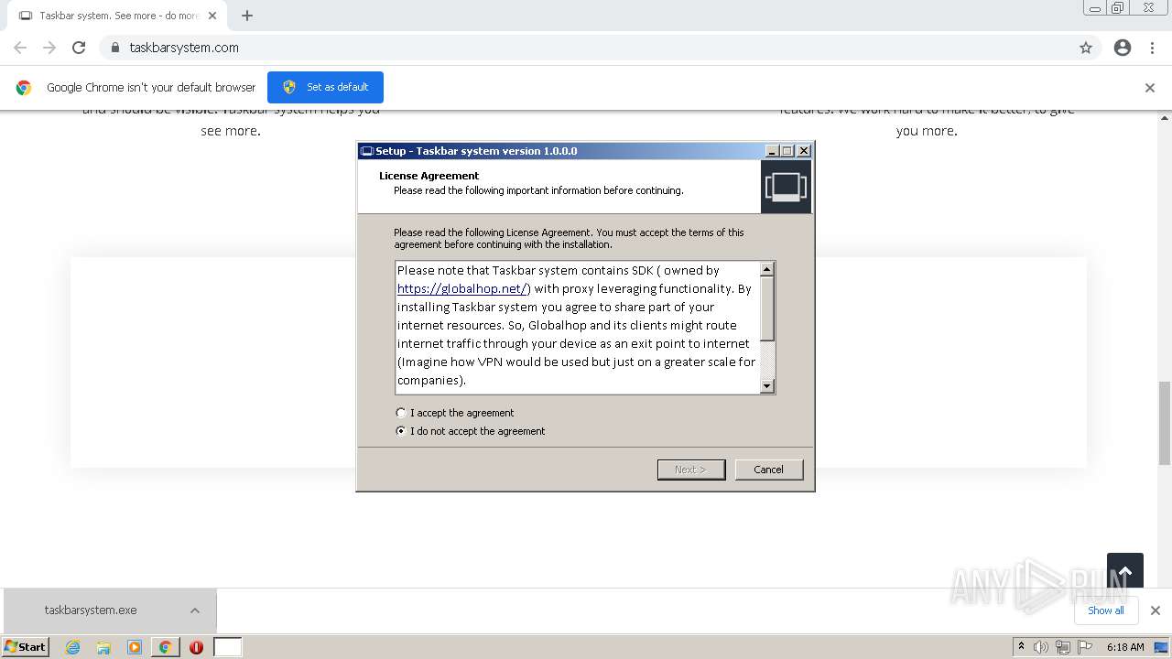This screenshot has width=1172, height=659.
Task: Close the Setup dialog window
Action: click(x=803, y=151)
